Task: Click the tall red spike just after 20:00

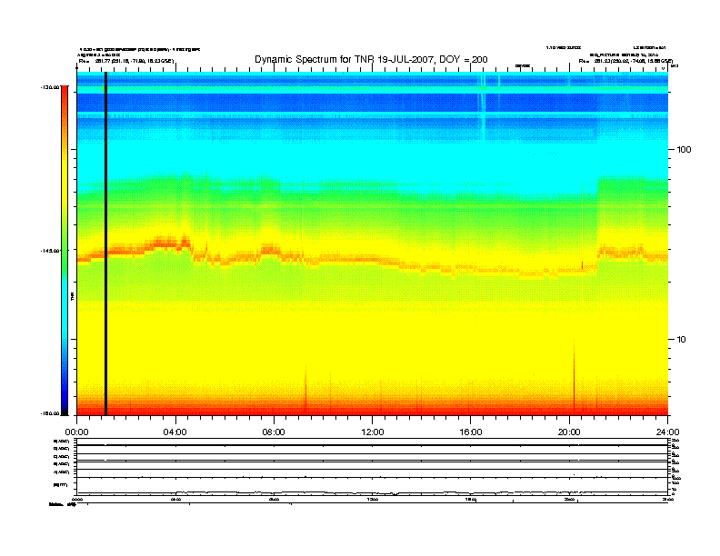Action: pos(574,377)
